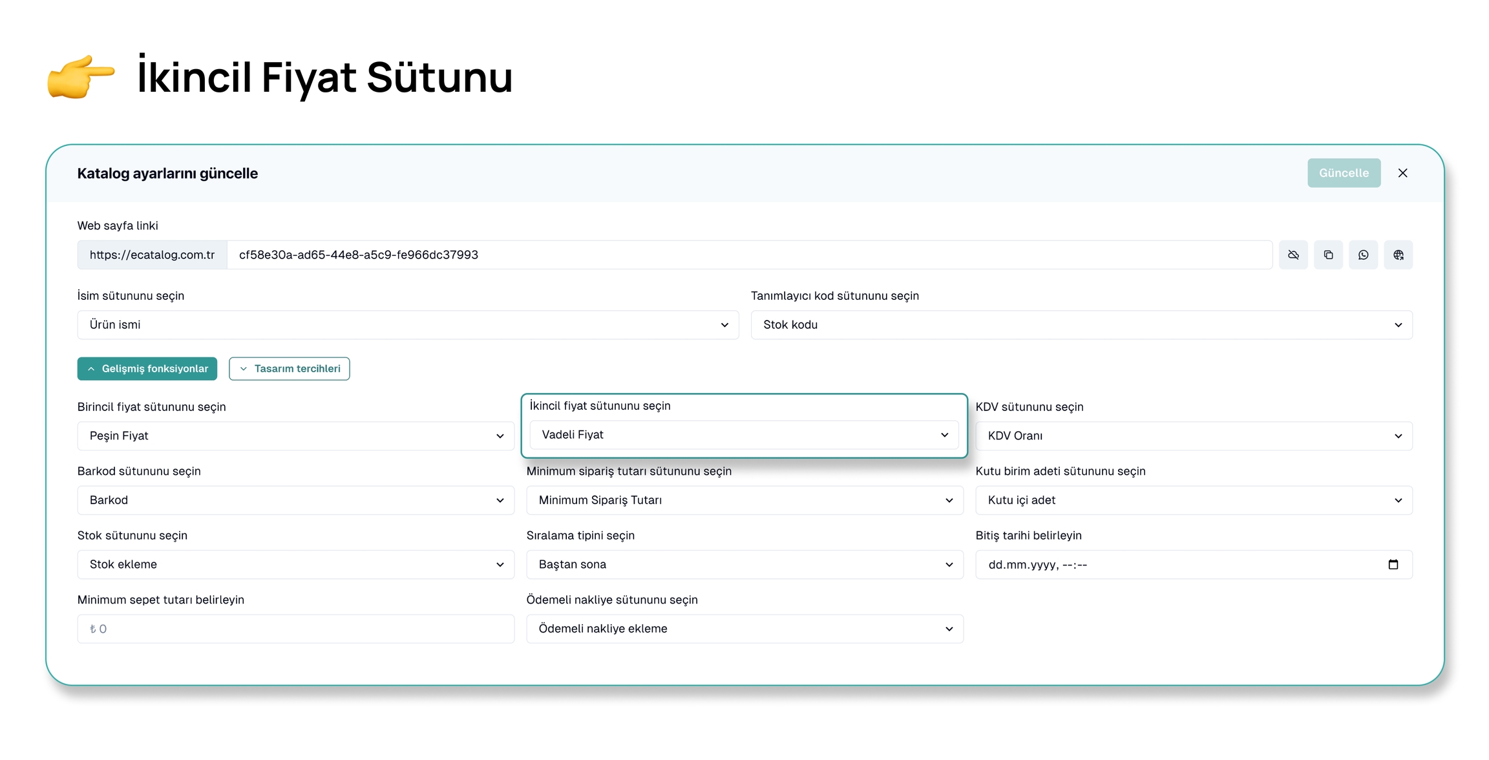Collapse Gelişmiş fonksiyonlar section
1489x760 pixels.
click(147, 368)
